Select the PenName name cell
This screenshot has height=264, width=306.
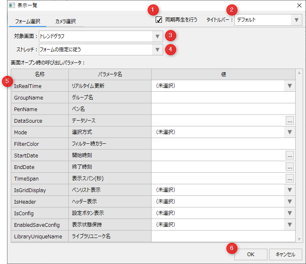40,109
